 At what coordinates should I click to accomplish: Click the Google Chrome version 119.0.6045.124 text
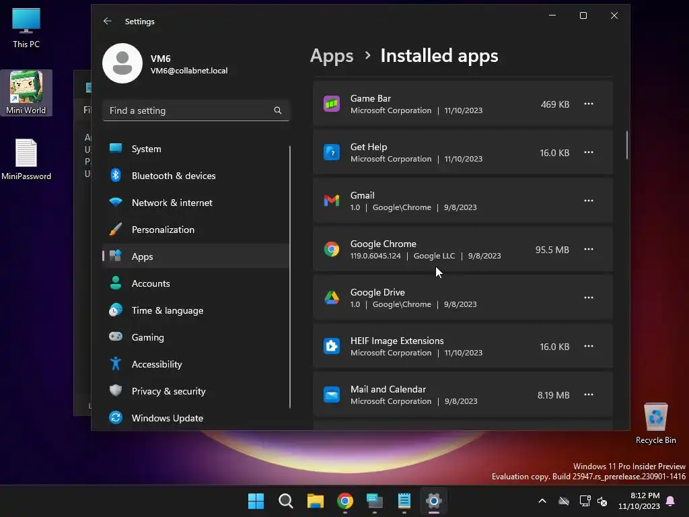pyautogui.click(x=375, y=256)
